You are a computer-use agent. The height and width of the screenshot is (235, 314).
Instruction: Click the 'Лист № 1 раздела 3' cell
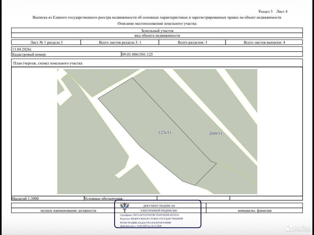(x=46, y=42)
